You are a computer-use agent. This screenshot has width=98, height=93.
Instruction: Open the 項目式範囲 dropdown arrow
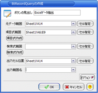tap(73, 32)
